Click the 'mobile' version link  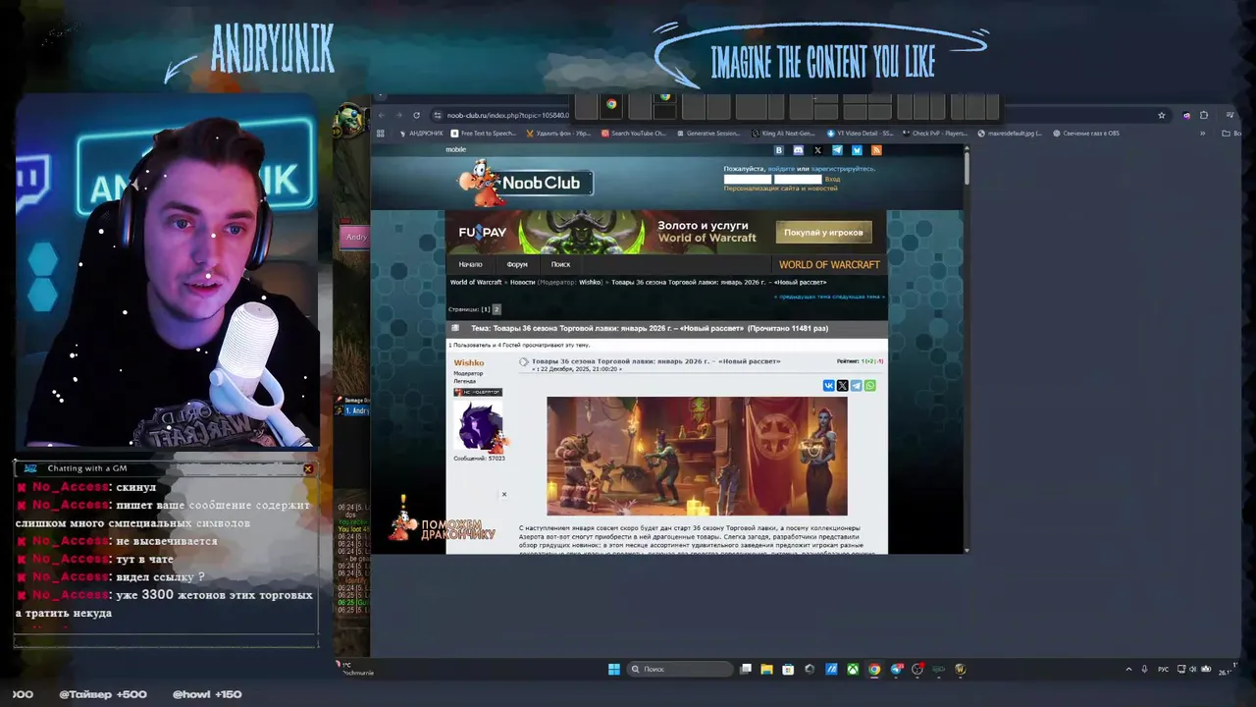[x=455, y=149]
